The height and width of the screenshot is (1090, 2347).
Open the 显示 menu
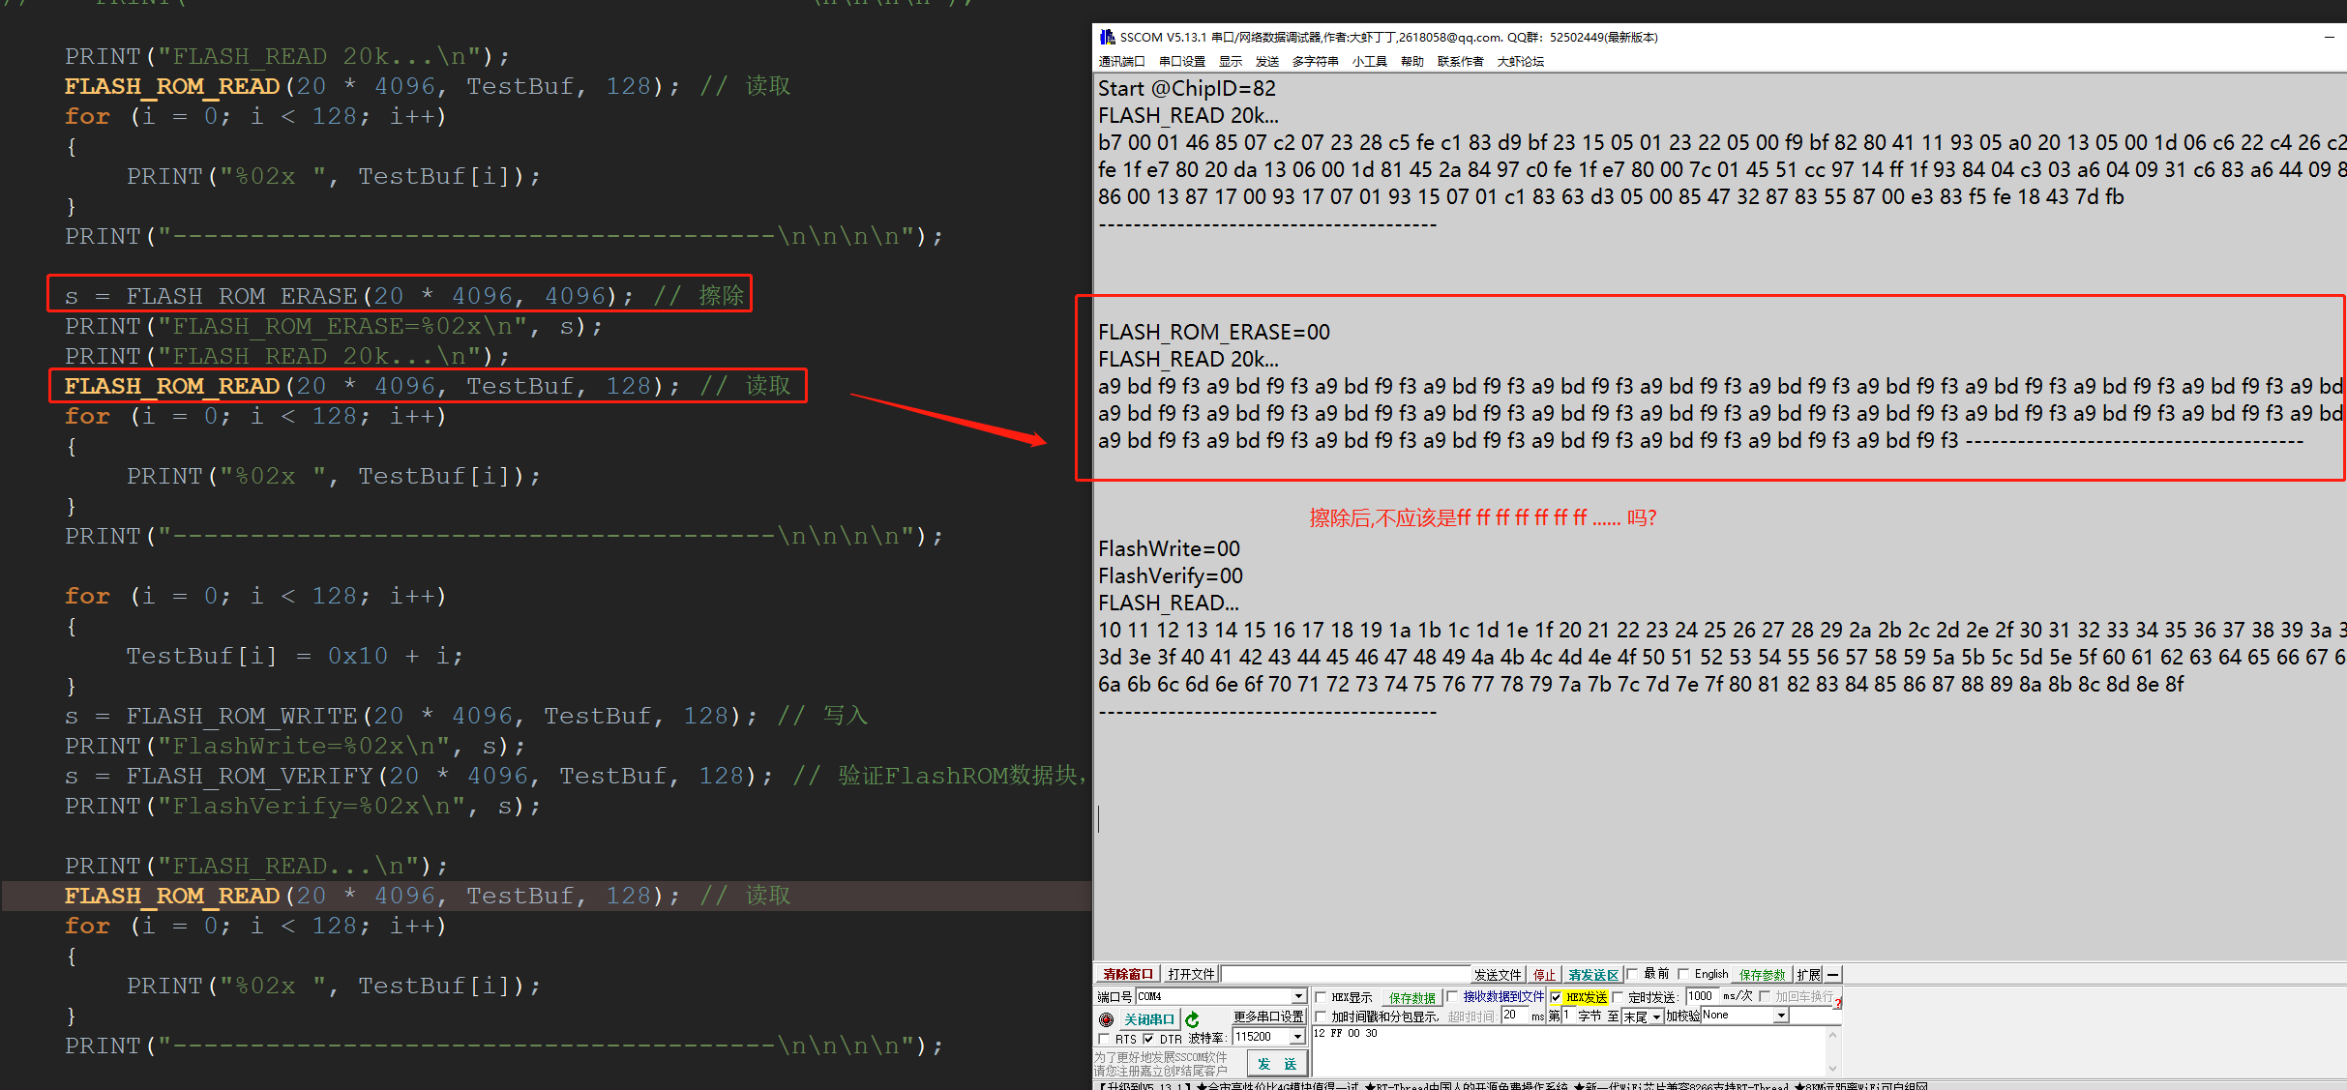pos(1231,62)
